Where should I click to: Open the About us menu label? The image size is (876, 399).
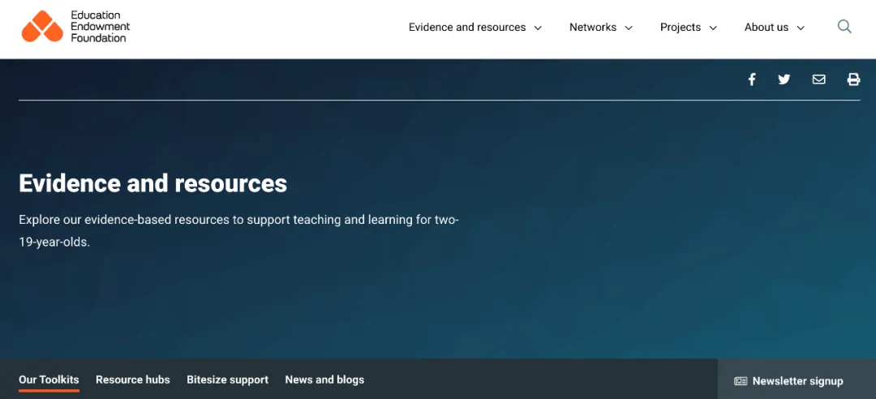point(766,28)
